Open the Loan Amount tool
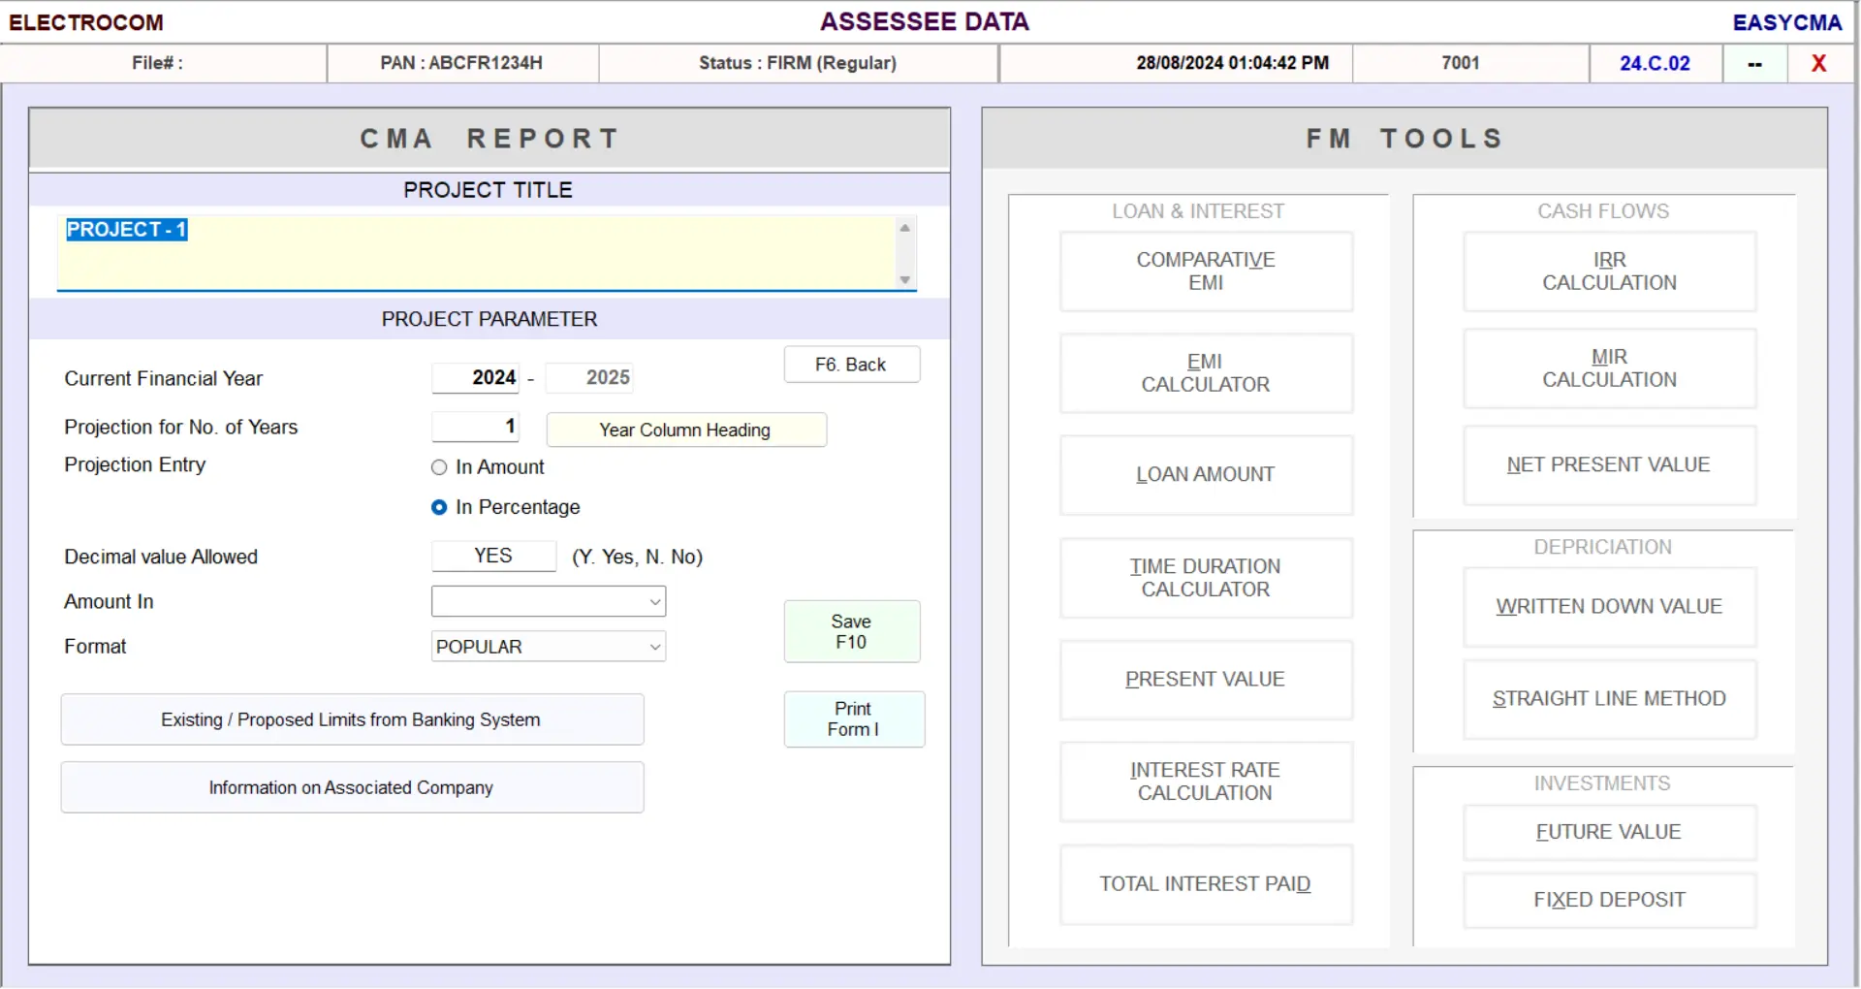The width and height of the screenshot is (1861, 989). pyautogui.click(x=1205, y=475)
